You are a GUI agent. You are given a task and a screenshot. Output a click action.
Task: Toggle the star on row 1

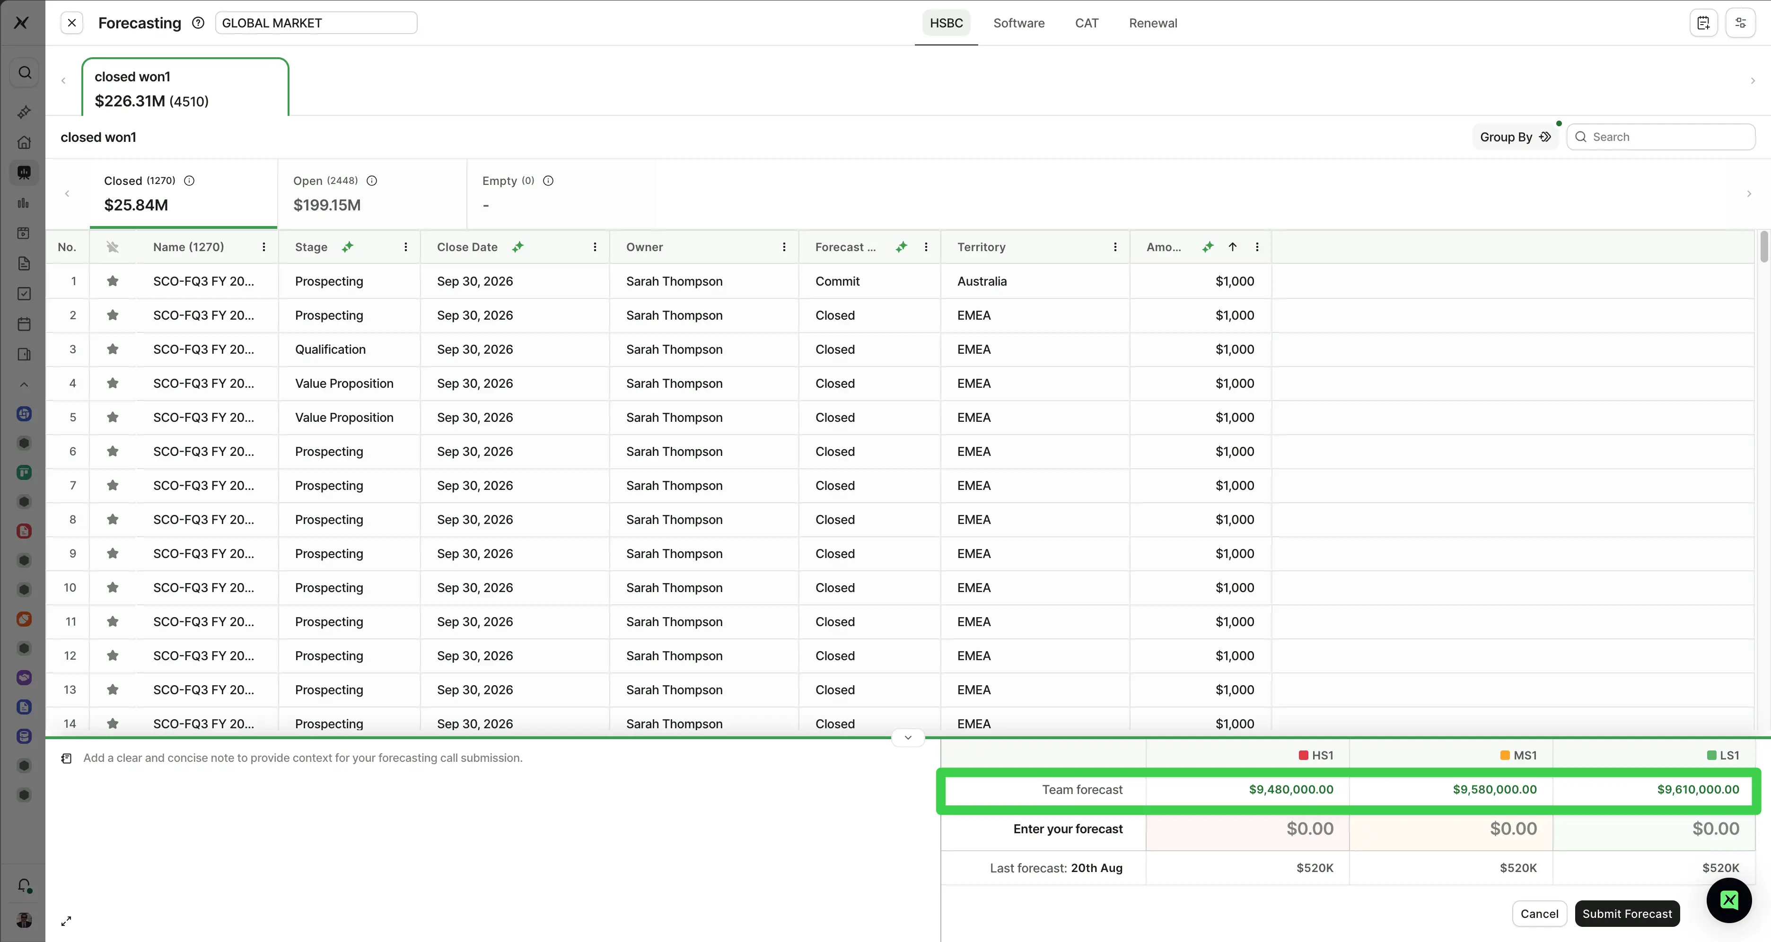tap(113, 281)
